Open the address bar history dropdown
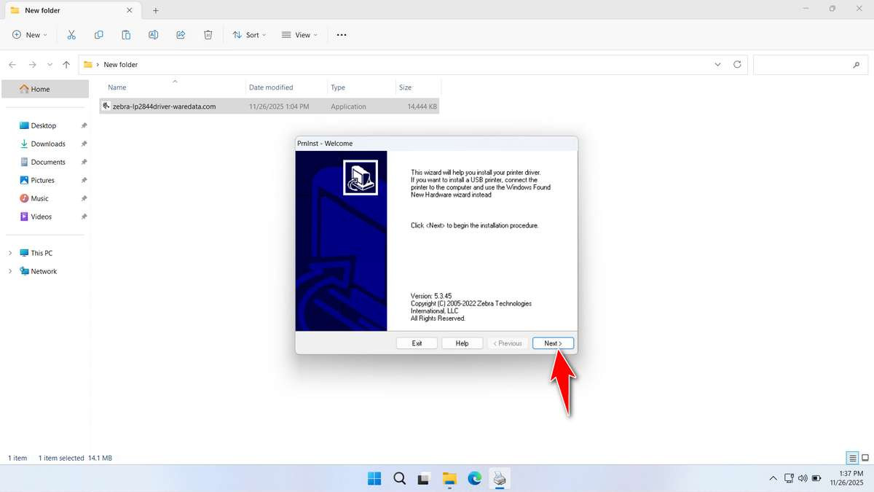The image size is (874, 492). [717, 64]
